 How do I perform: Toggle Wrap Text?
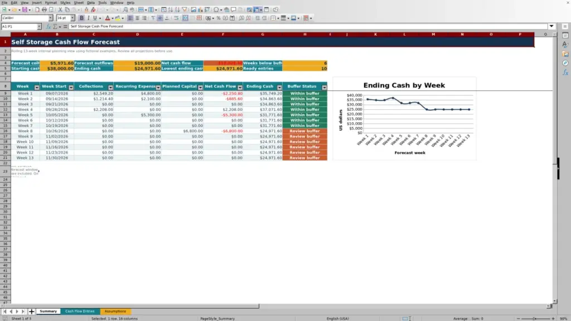[177, 18]
